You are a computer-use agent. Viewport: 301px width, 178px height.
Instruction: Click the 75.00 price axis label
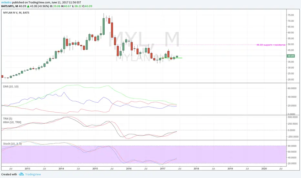point(291,15)
